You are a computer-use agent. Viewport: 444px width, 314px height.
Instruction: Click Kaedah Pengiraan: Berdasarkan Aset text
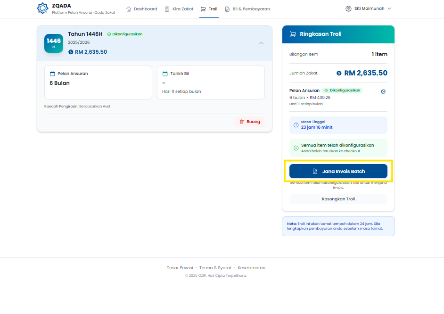[x=77, y=106]
